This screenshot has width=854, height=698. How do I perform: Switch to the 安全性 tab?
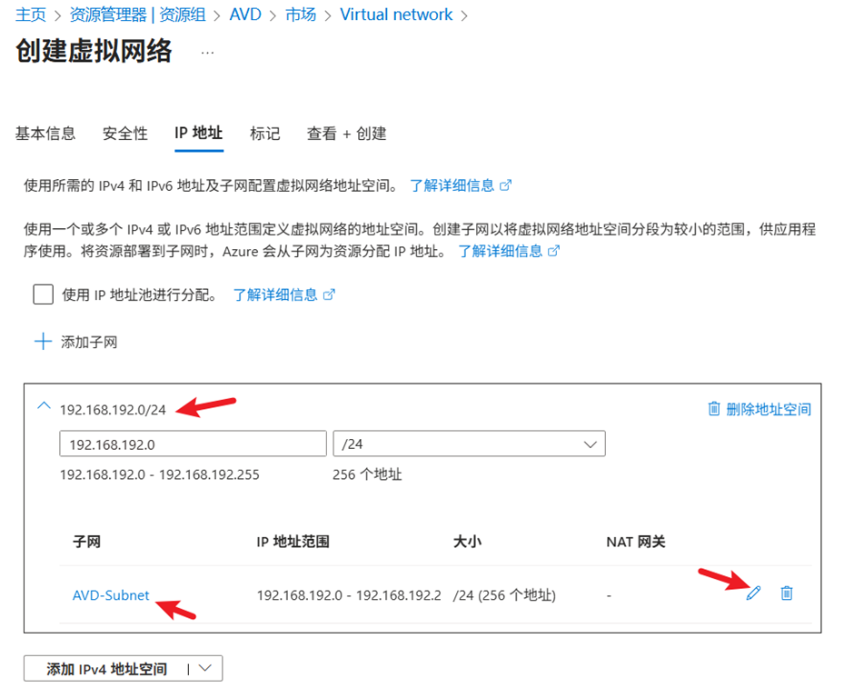125,134
